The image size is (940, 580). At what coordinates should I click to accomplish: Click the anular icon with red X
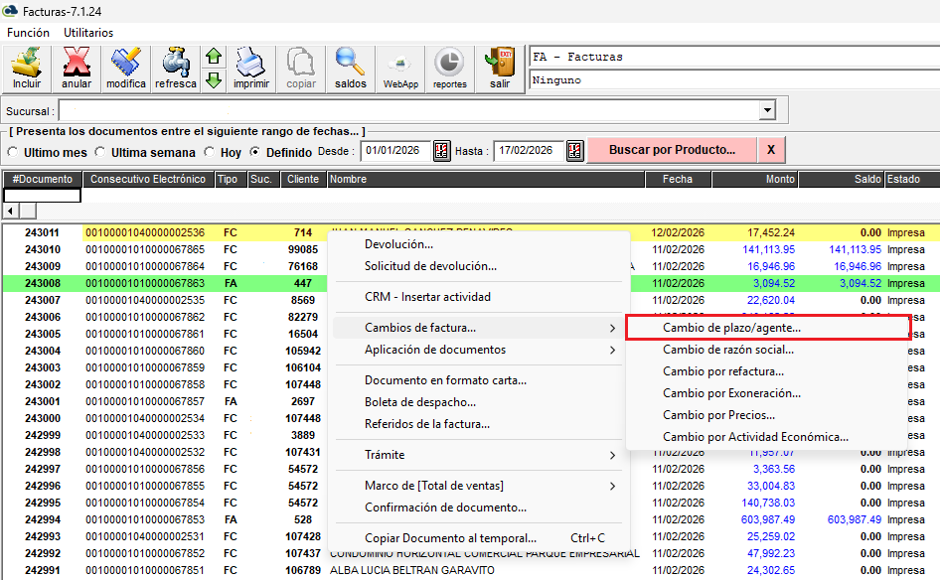point(77,69)
